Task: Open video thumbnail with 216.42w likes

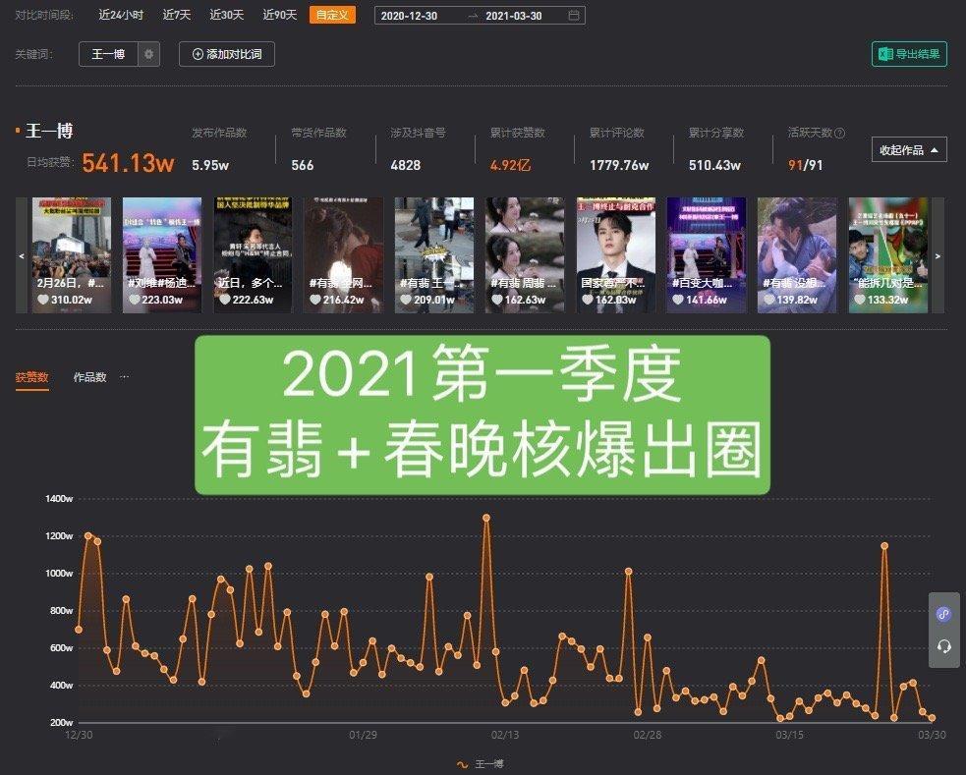Action: coord(344,255)
